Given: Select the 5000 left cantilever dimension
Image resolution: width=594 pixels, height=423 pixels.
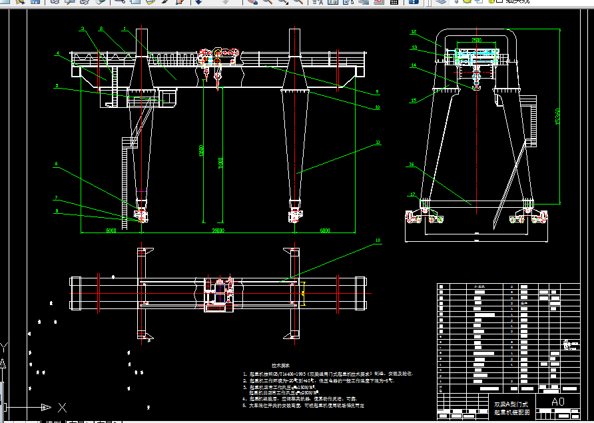Looking at the screenshot, I should [111, 230].
